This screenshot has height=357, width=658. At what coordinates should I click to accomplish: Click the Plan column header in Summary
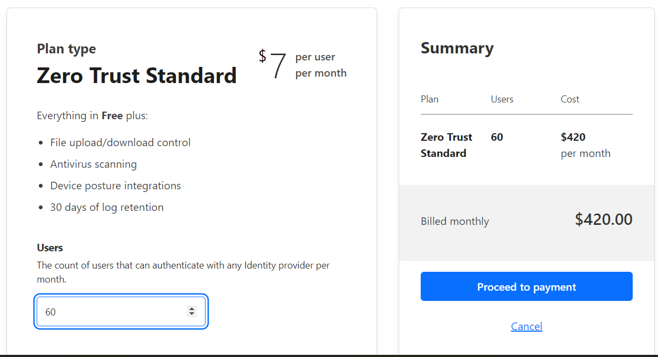pos(429,99)
